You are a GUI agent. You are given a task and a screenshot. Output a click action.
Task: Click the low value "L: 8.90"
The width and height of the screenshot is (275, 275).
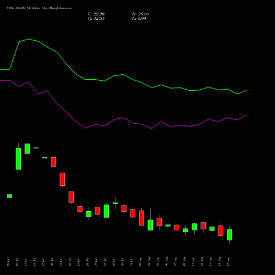[139, 19]
